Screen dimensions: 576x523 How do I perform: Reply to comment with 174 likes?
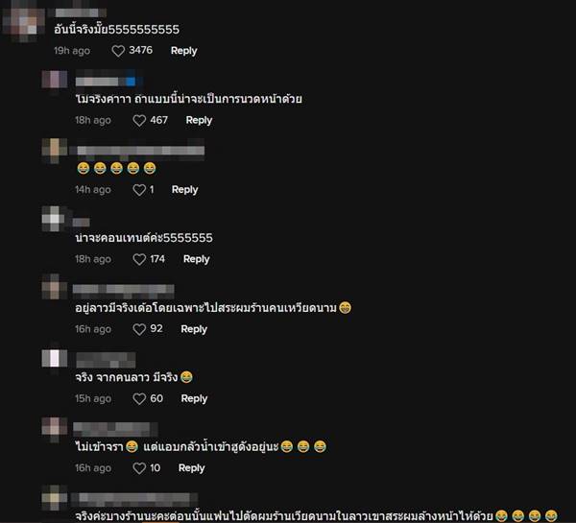click(197, 259)
